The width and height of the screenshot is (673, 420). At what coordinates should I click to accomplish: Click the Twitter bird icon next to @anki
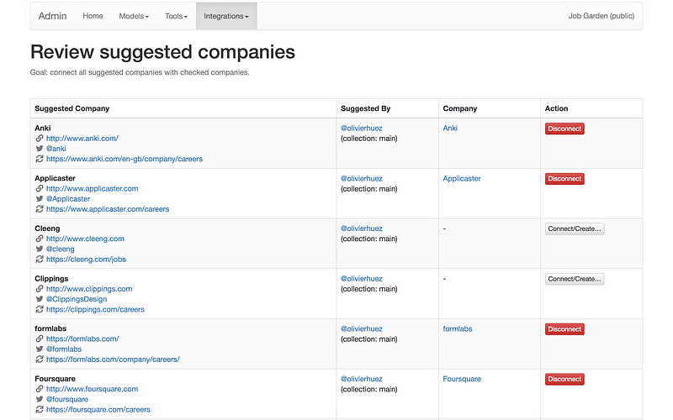coord(39,149)
